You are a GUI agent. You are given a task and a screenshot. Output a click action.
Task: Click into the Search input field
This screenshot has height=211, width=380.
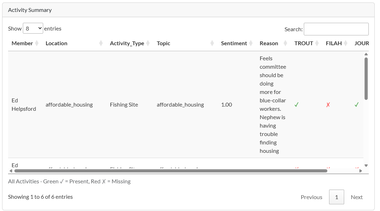pos(336,29)
